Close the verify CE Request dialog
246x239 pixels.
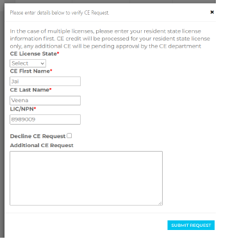[212, 12]
